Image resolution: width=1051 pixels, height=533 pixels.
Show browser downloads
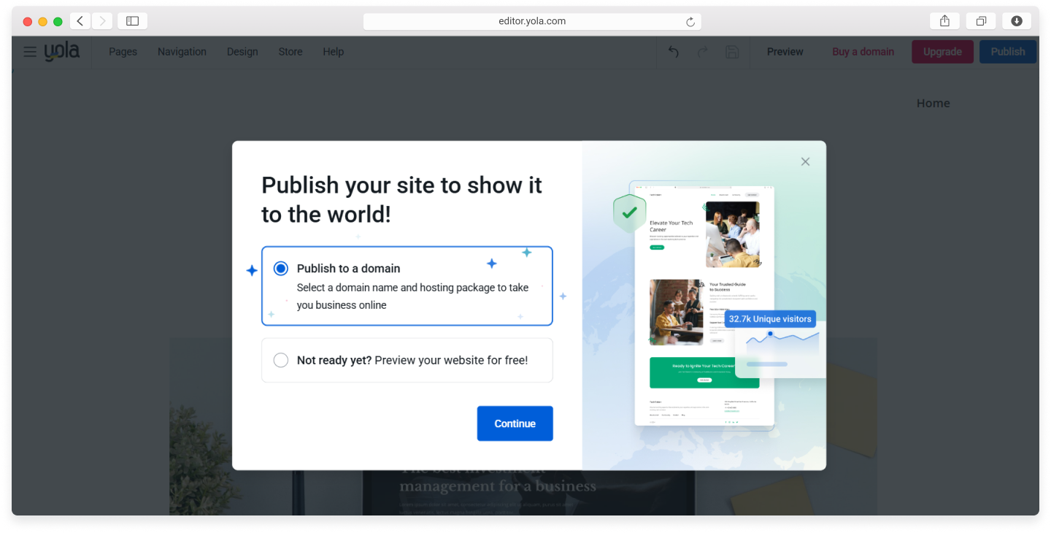(1017, 21)
